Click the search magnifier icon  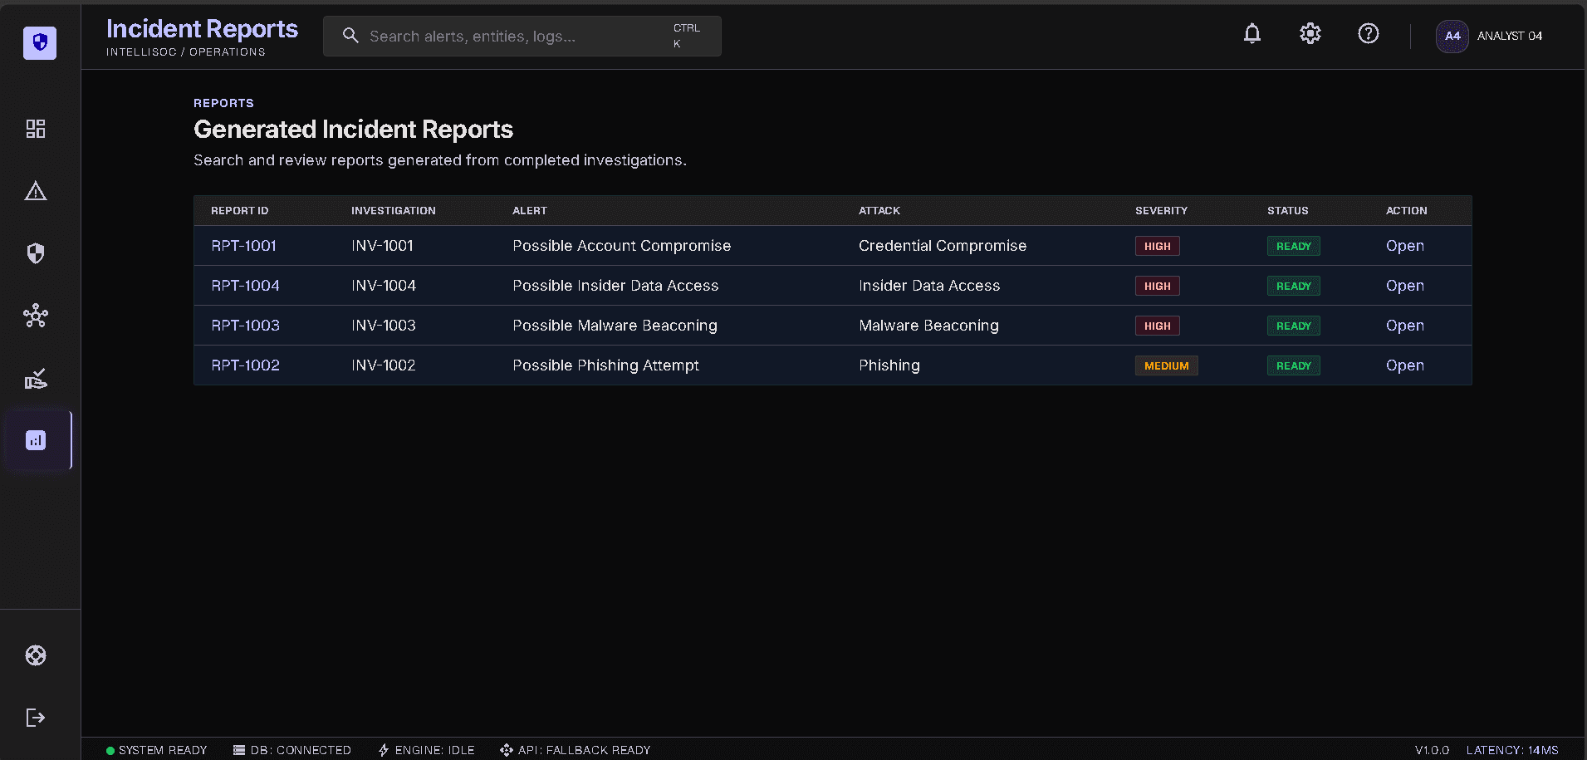tap(350, 36)
